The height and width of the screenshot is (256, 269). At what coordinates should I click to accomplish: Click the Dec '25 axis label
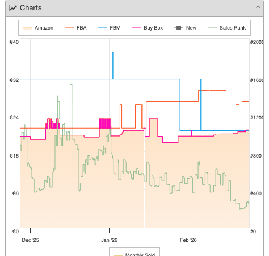[x=30, y=240]
